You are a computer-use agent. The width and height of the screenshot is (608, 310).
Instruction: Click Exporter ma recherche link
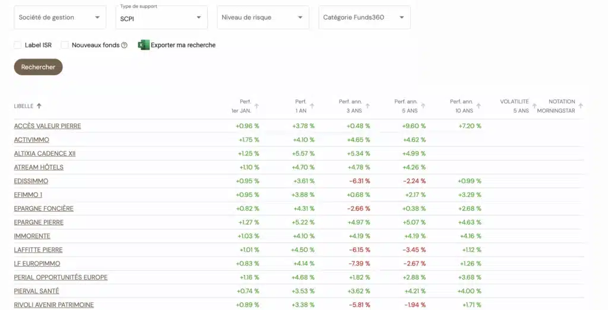tap(183, 45)
